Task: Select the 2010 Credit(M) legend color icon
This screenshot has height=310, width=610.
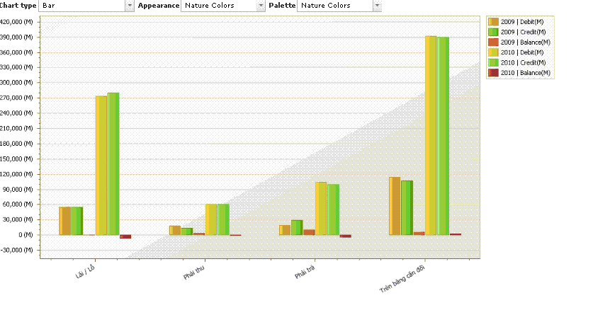Action: 494,63
